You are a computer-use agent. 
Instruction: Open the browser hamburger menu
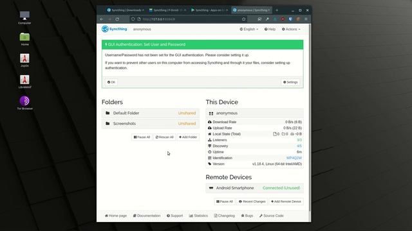coord(306,19)
